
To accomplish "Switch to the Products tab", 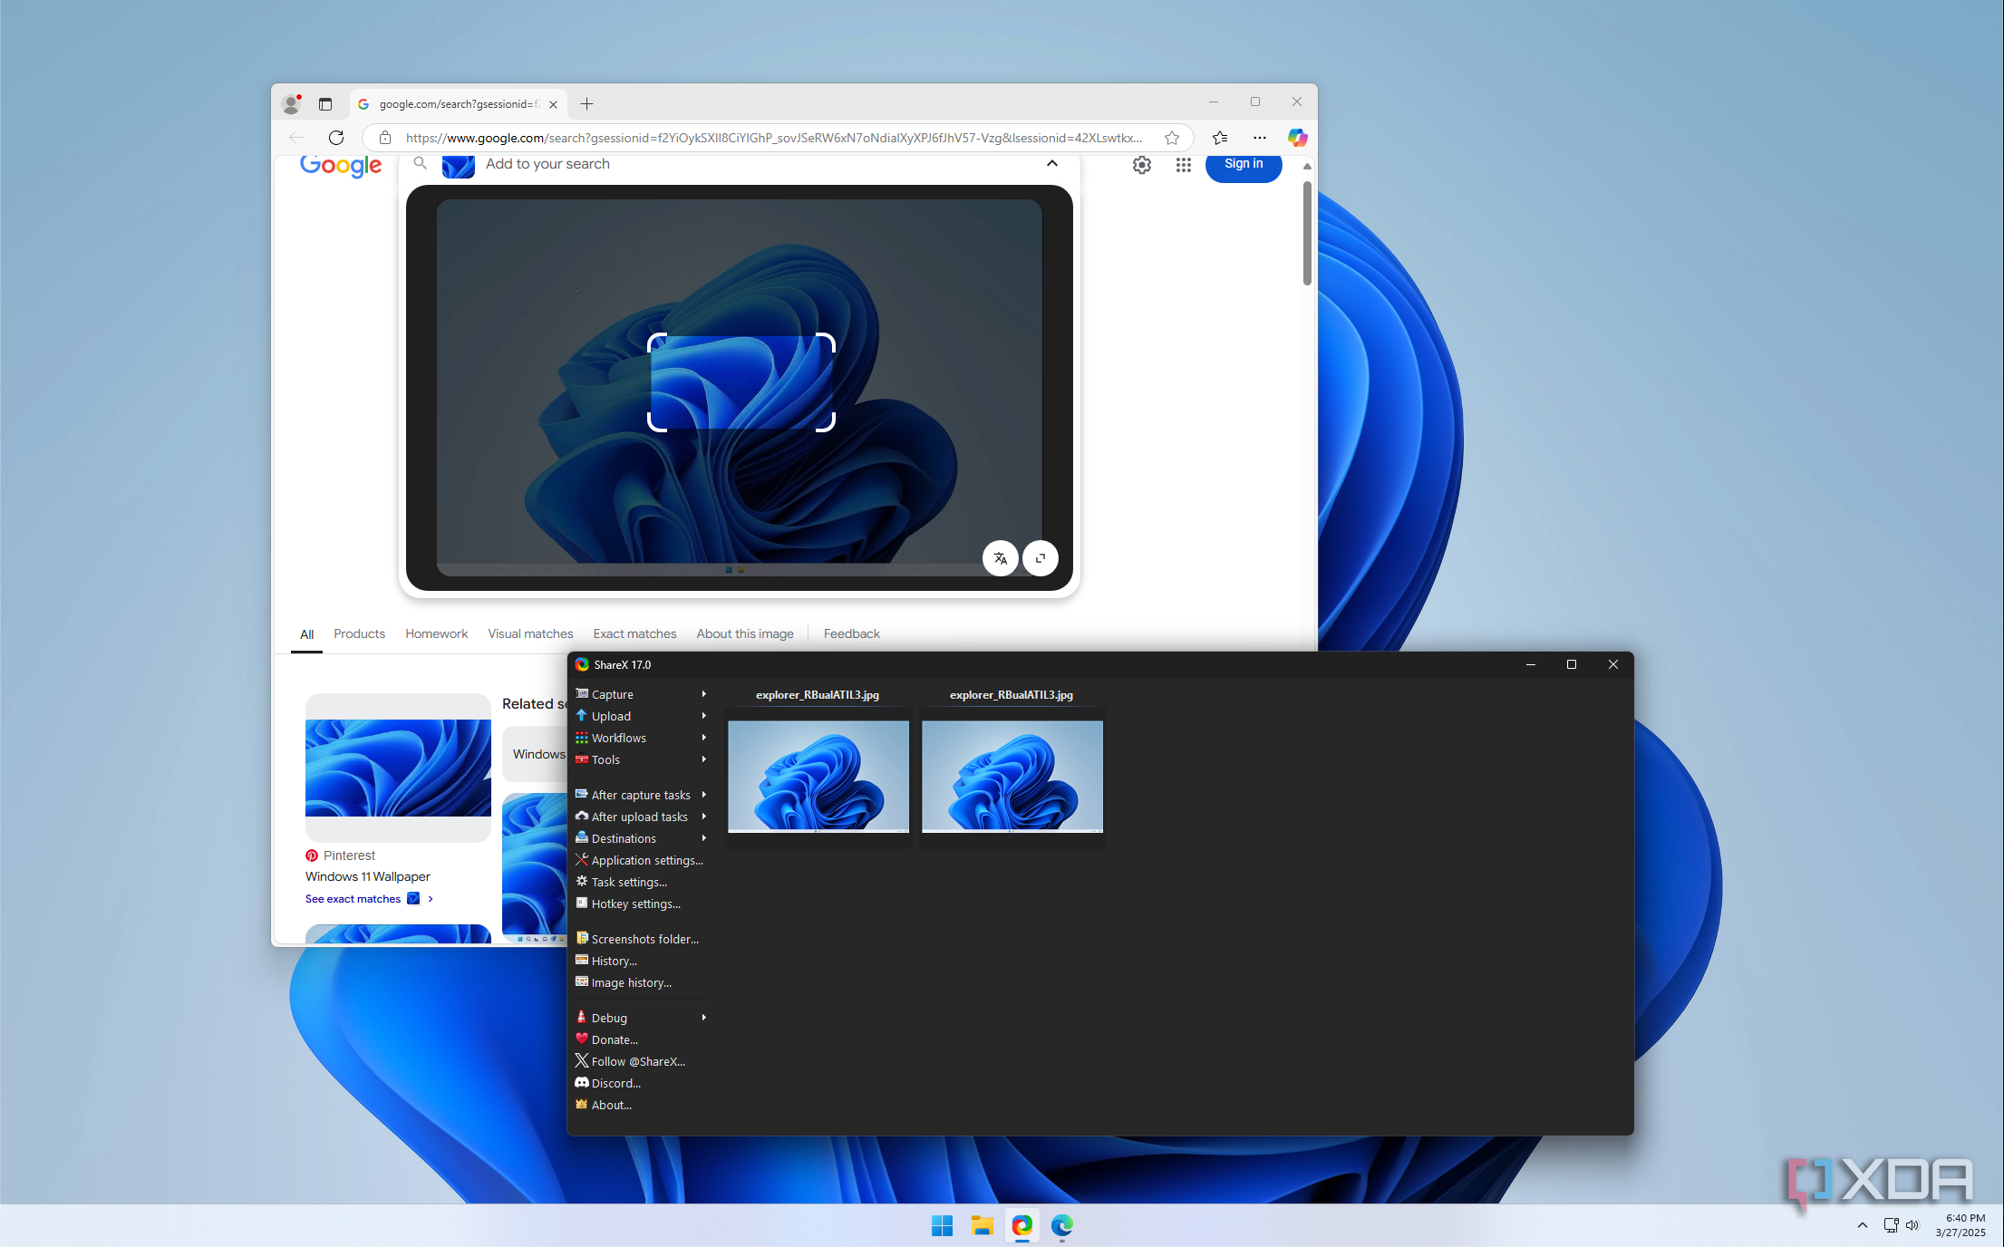I will (359, 633).
